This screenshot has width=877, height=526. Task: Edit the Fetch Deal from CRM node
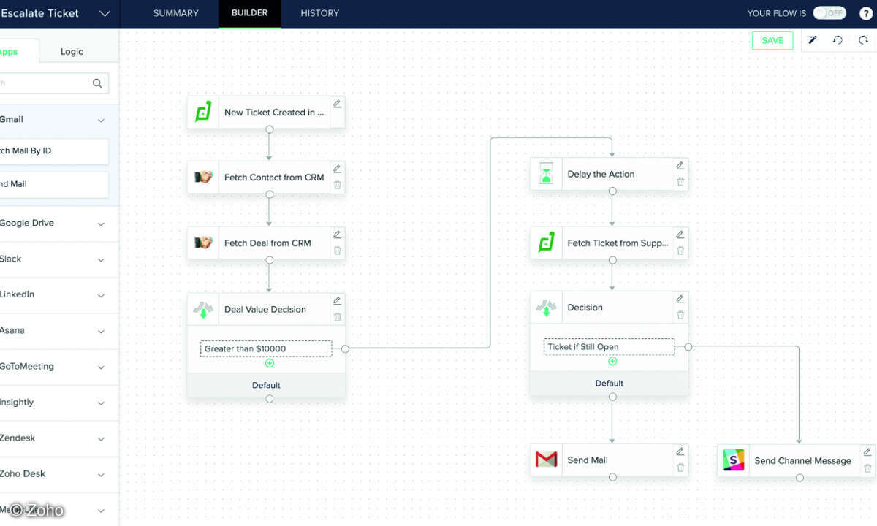[337, 234]
